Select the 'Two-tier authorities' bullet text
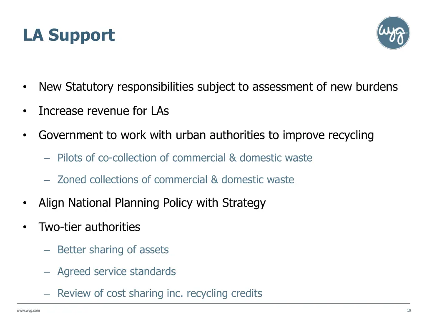The width and height of the screenshot is (427, 320). (90, 227)
